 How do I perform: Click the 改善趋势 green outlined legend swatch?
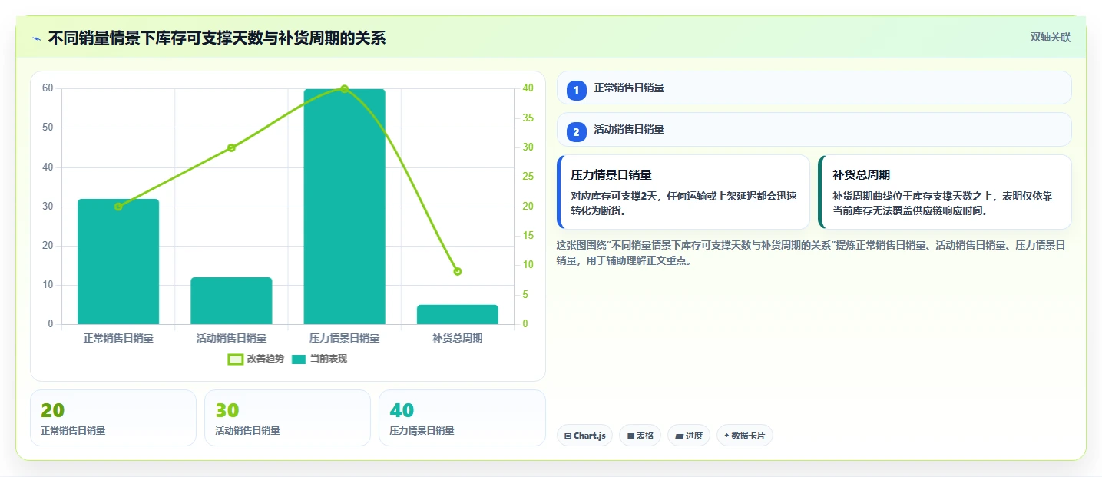point(236,359)
